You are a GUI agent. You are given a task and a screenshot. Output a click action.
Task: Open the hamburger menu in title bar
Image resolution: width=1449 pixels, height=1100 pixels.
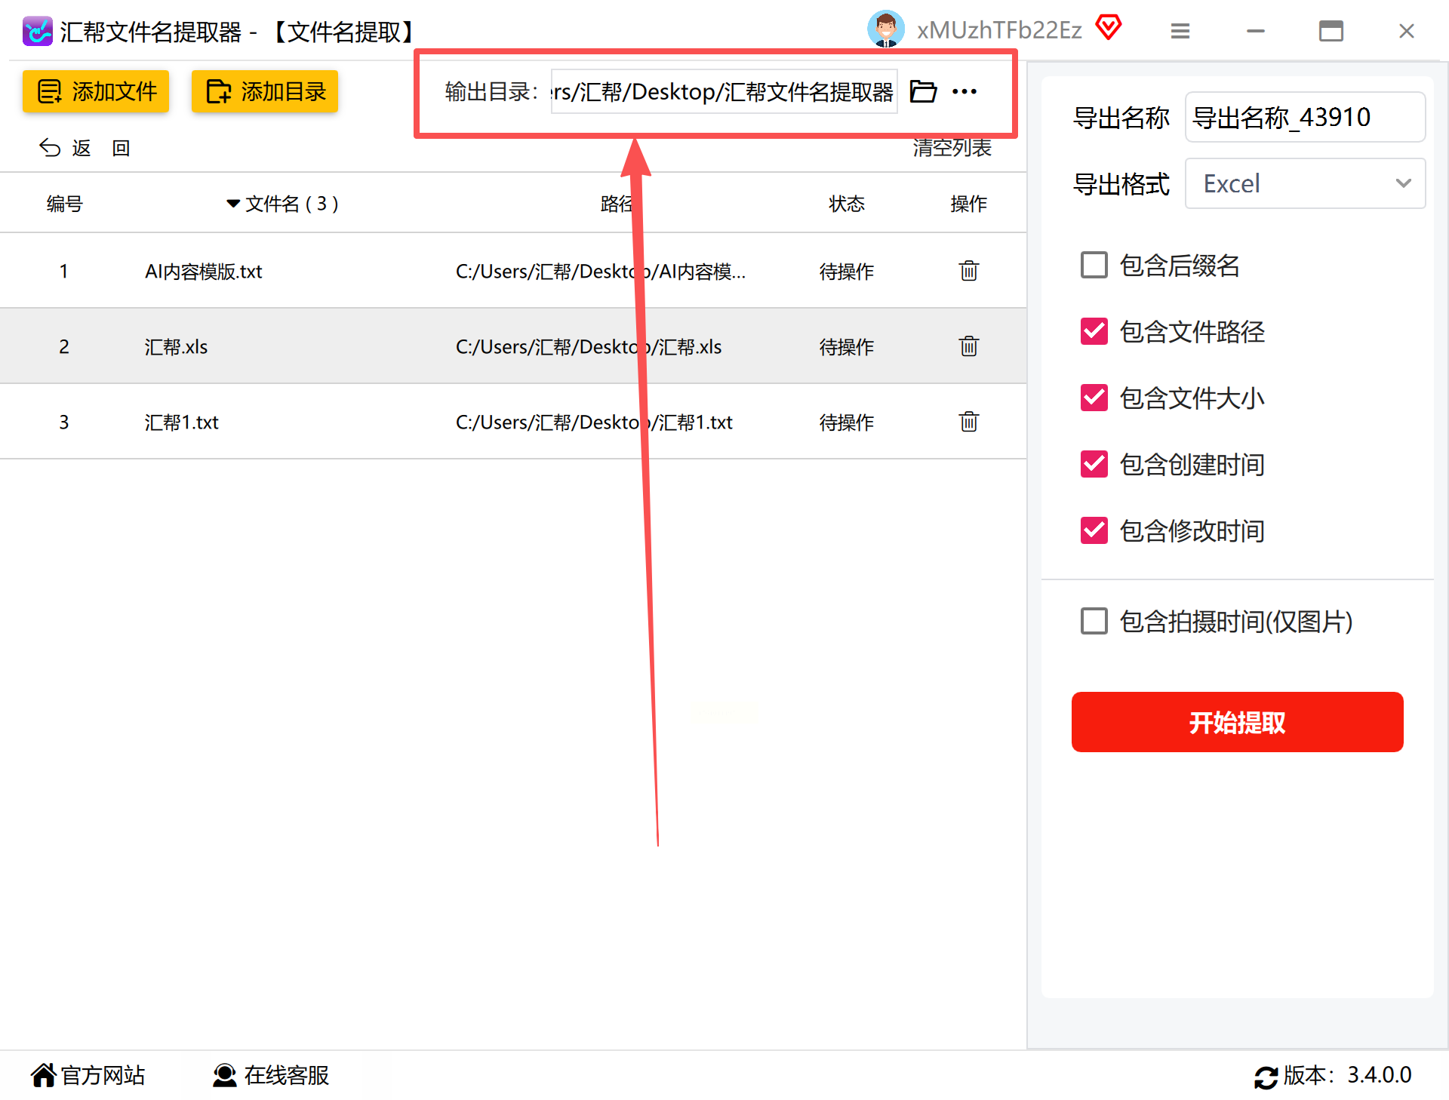pyautogui.click(x=1180, y=31)
